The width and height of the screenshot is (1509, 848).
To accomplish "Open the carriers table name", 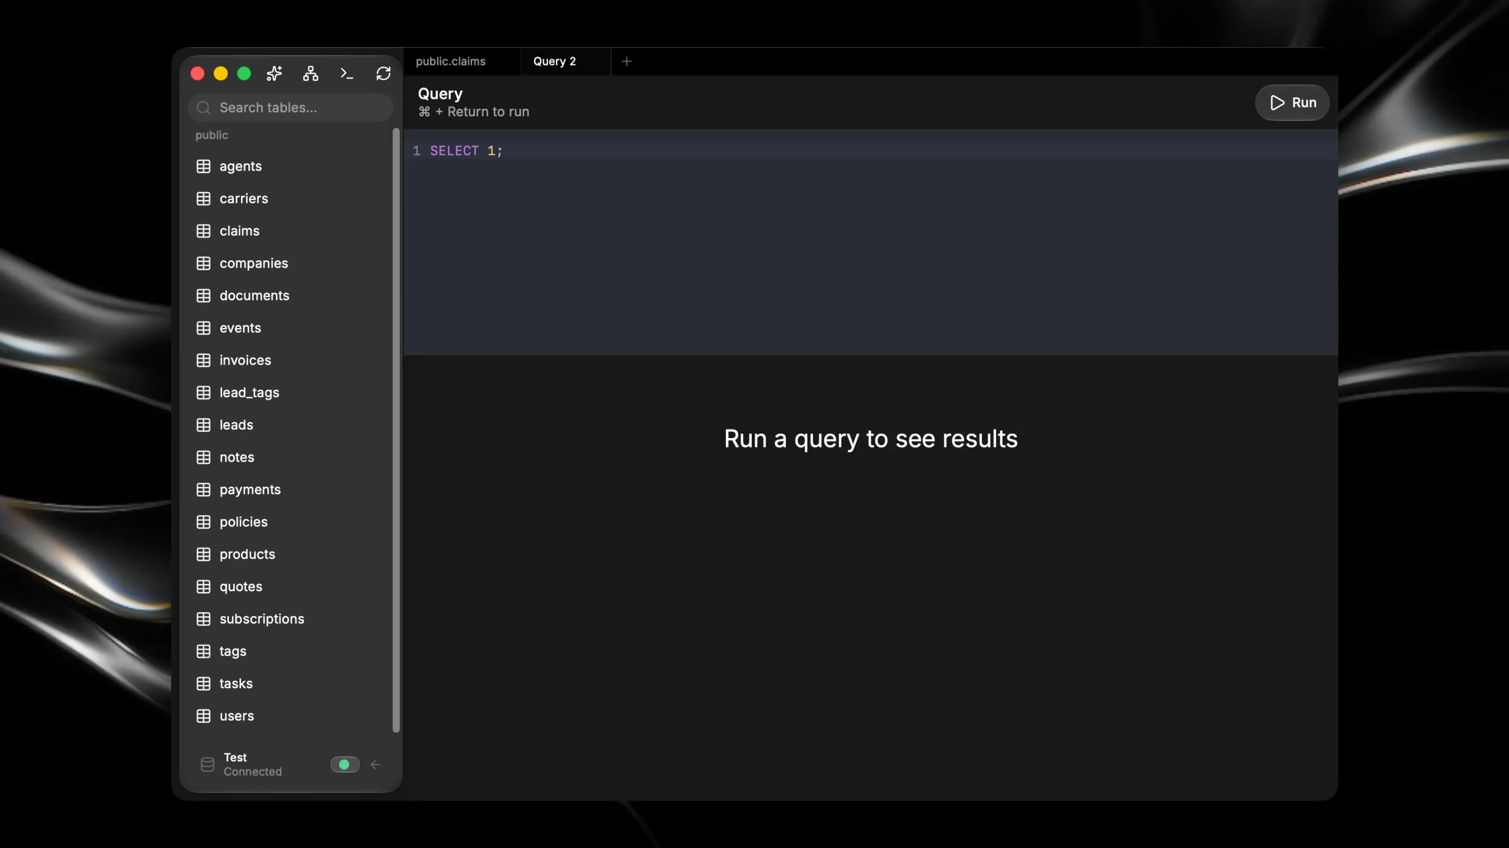I will [244, 198].
